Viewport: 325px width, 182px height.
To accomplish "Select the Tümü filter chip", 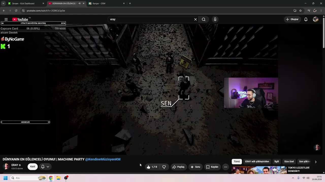I will click(237, 162).
